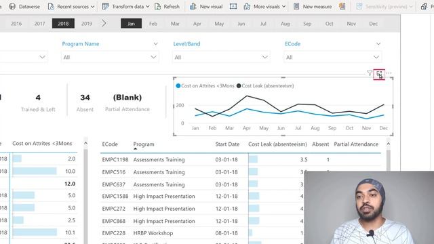Image resolution: width=434 pixels, height=244 pixels.
Task: Filter by the month Aug
Action: (x=285, y=24)
